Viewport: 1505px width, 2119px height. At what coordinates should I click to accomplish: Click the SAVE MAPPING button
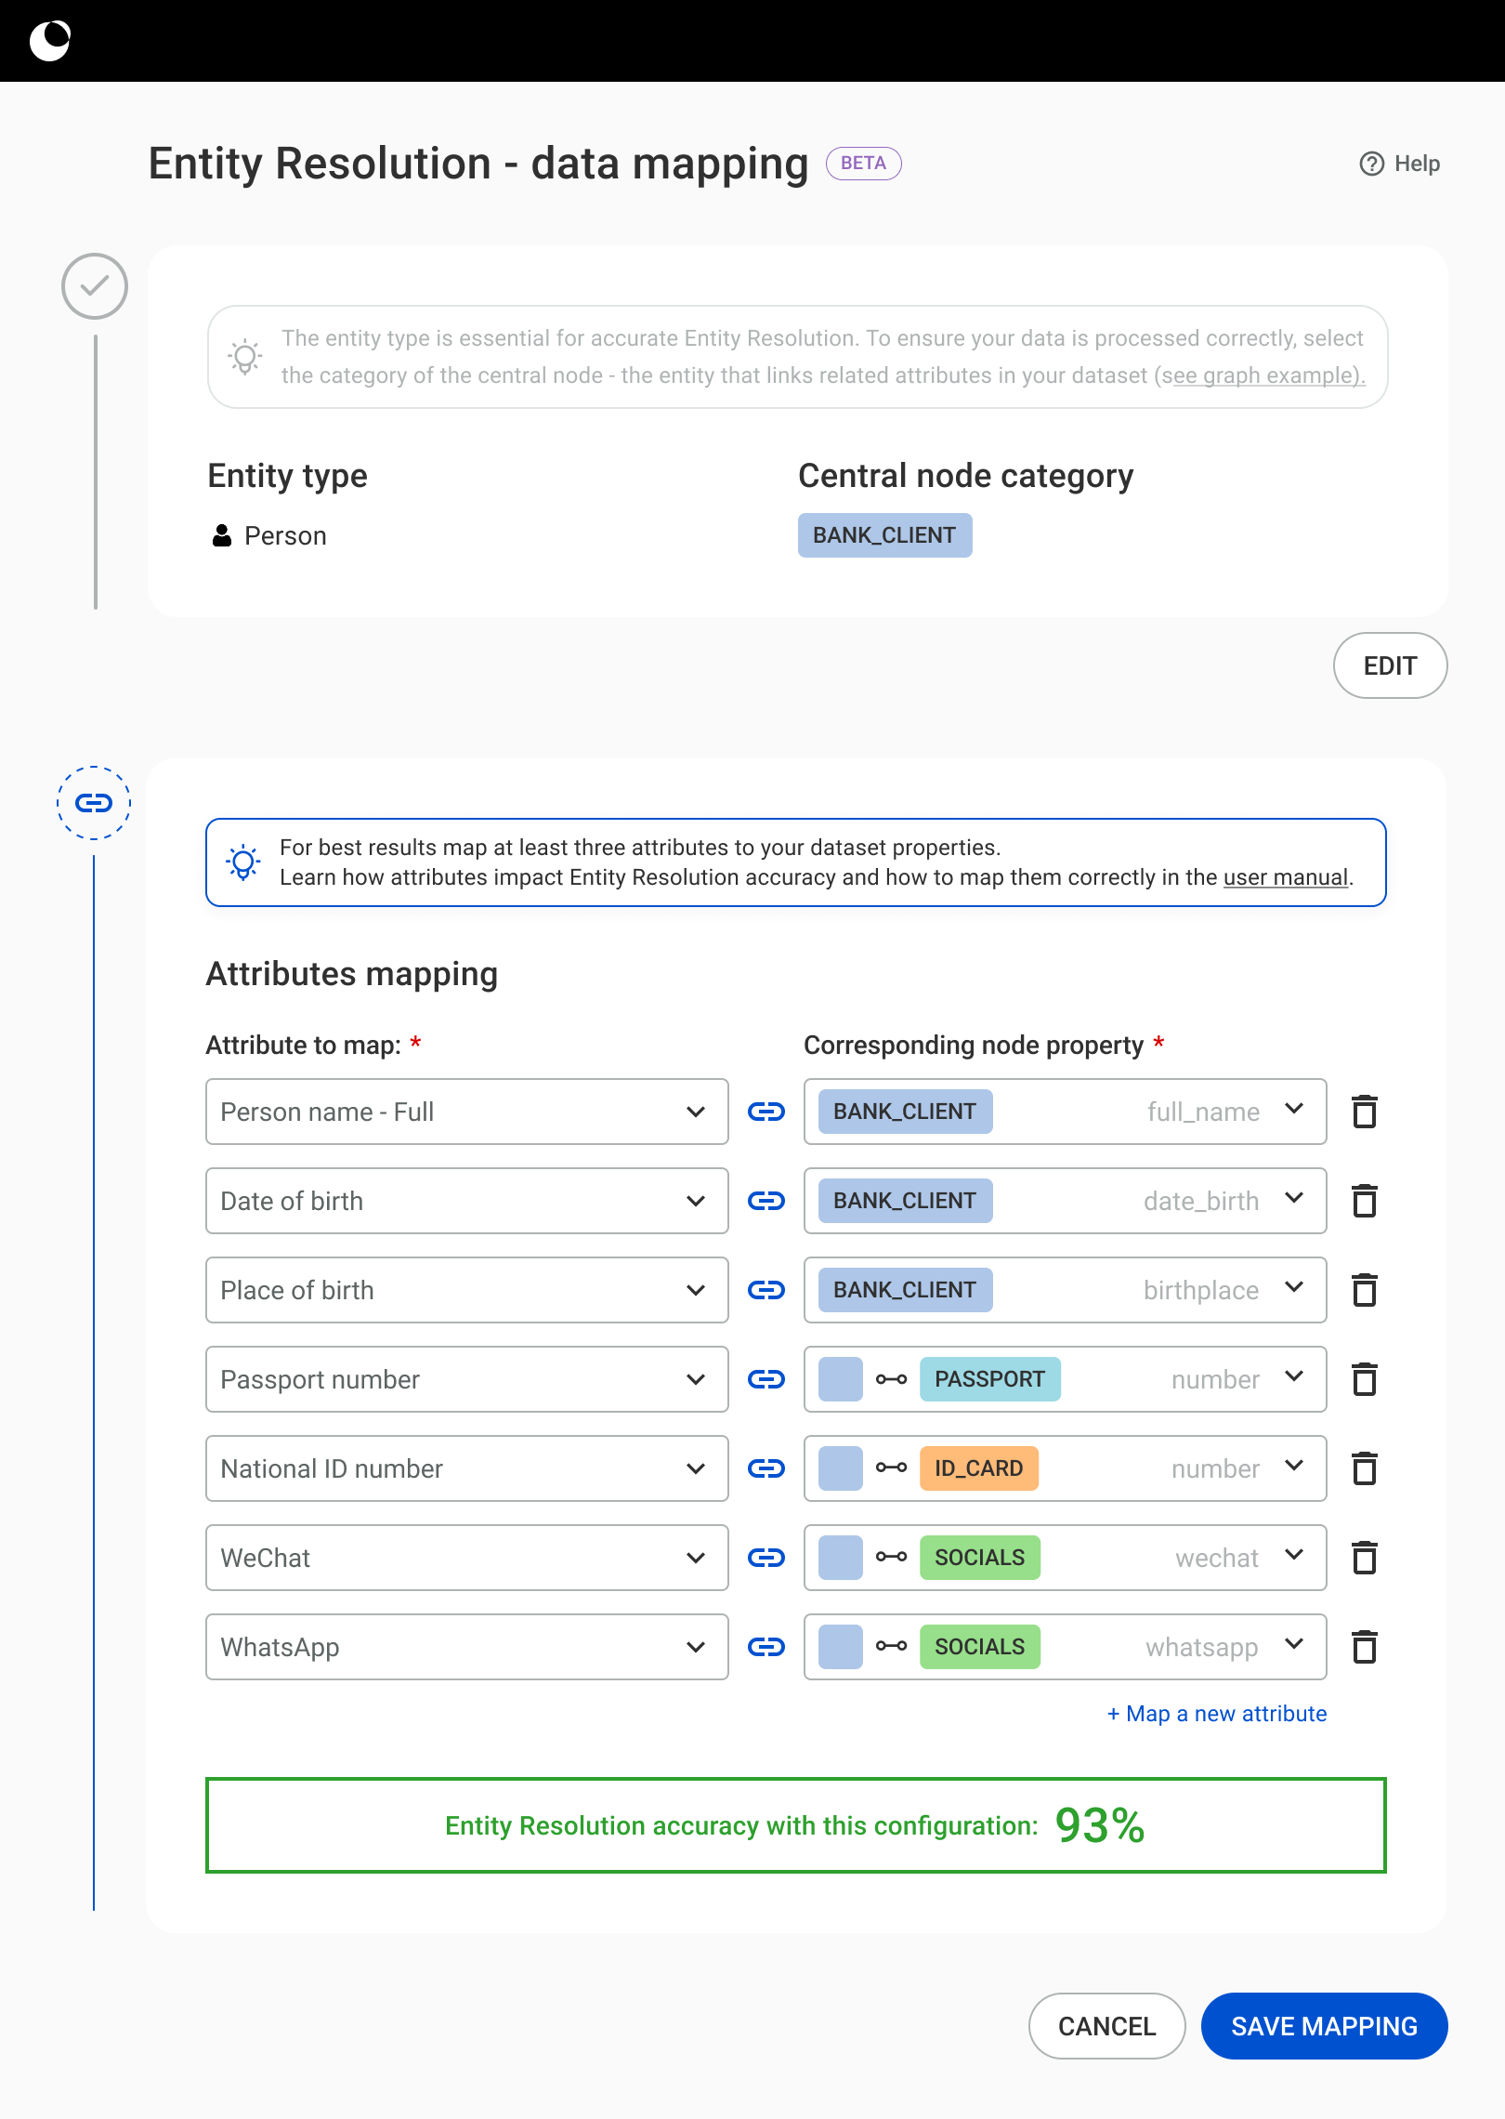[1324, 2026]
